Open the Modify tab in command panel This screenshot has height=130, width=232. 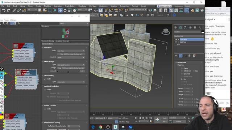(x=181, y=27)
